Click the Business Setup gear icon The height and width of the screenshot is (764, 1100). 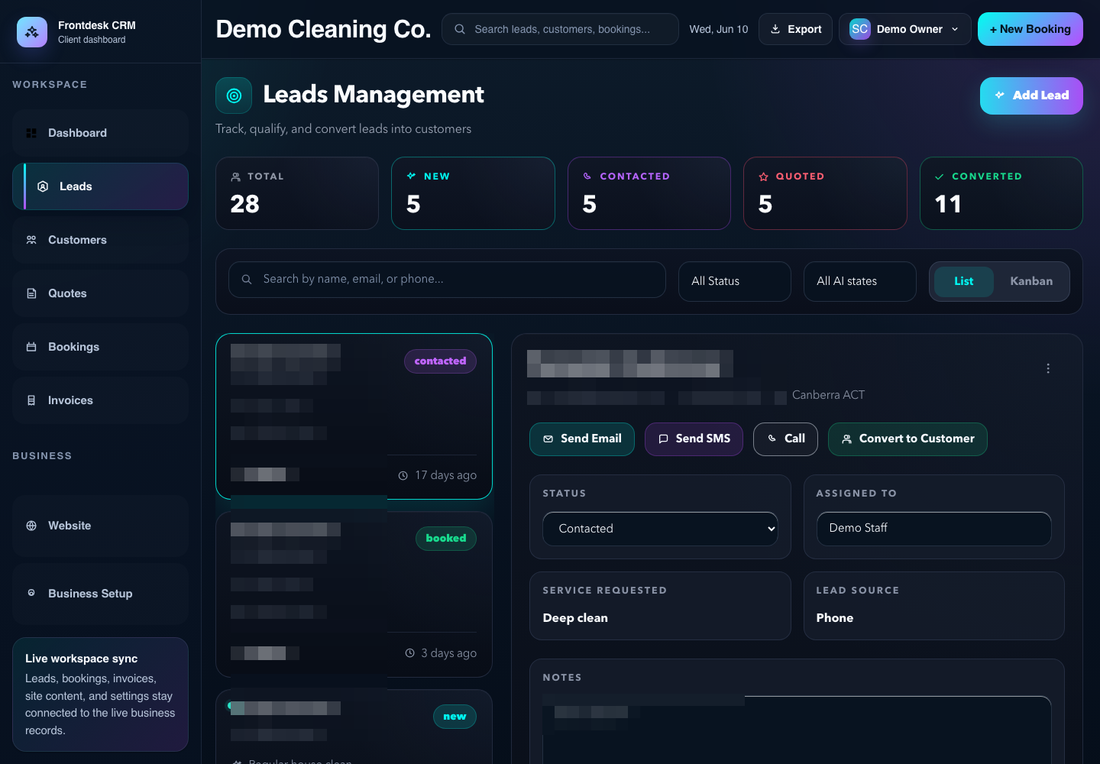click(x=31, y=593)
